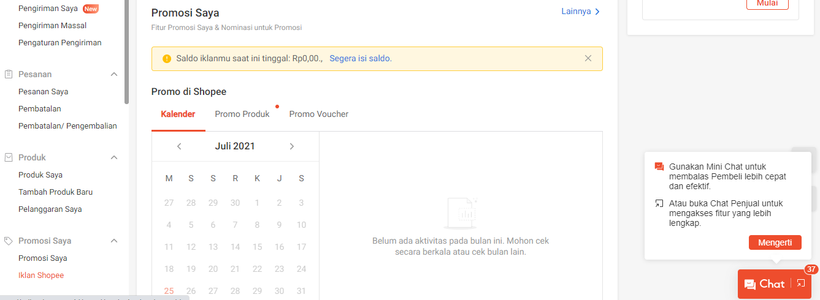Select date 25 in the calendar
Image resolution: width=820 pixels, height=300 pixels.
[x=169, y=291]
